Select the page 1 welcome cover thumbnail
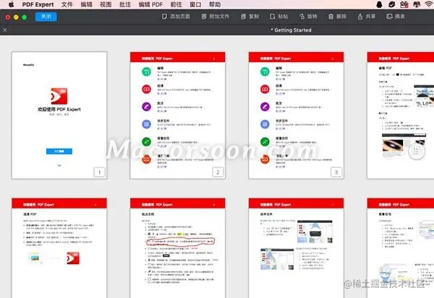The width and height of the screenshot is (434, 298). (x=59, y=115)
